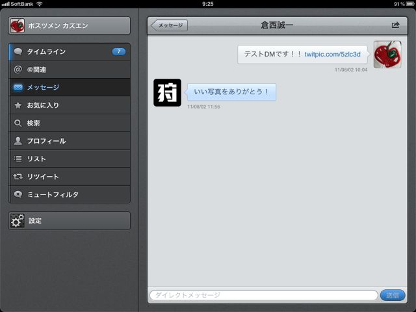The width and height of the screenshot is (416, 312).
Task: Click the @ mentions icon
Action: pyautogui.click(x=18, y=70)
